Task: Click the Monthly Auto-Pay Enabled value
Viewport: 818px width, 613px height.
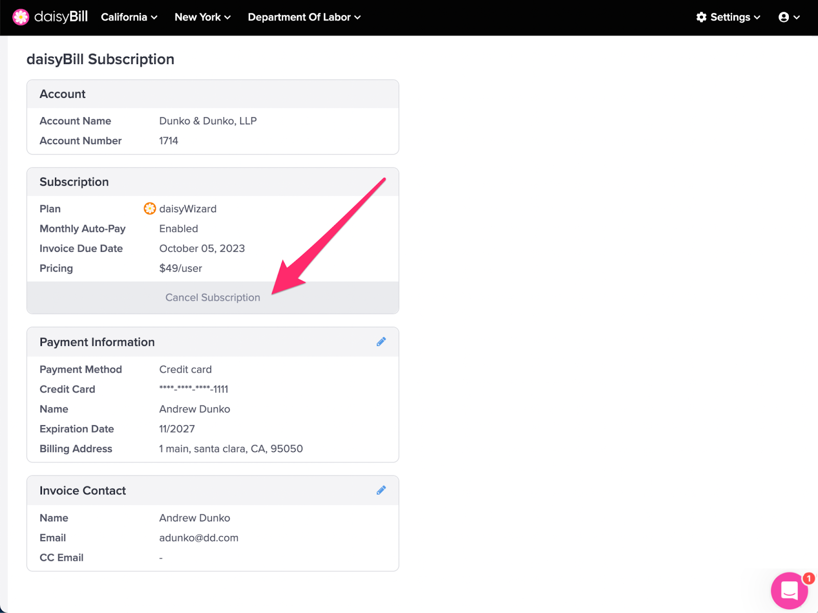Action: [178, 228]
